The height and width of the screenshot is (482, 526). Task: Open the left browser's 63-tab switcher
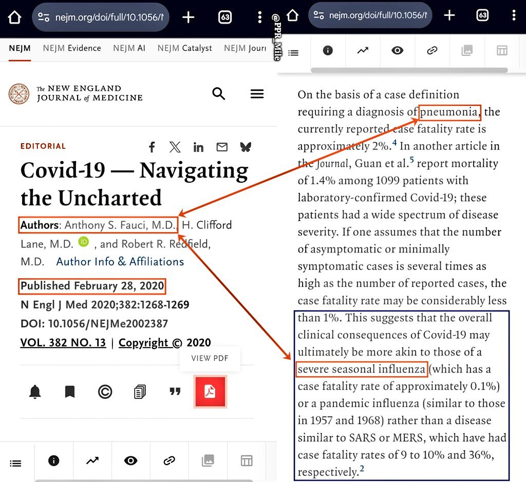225,17
